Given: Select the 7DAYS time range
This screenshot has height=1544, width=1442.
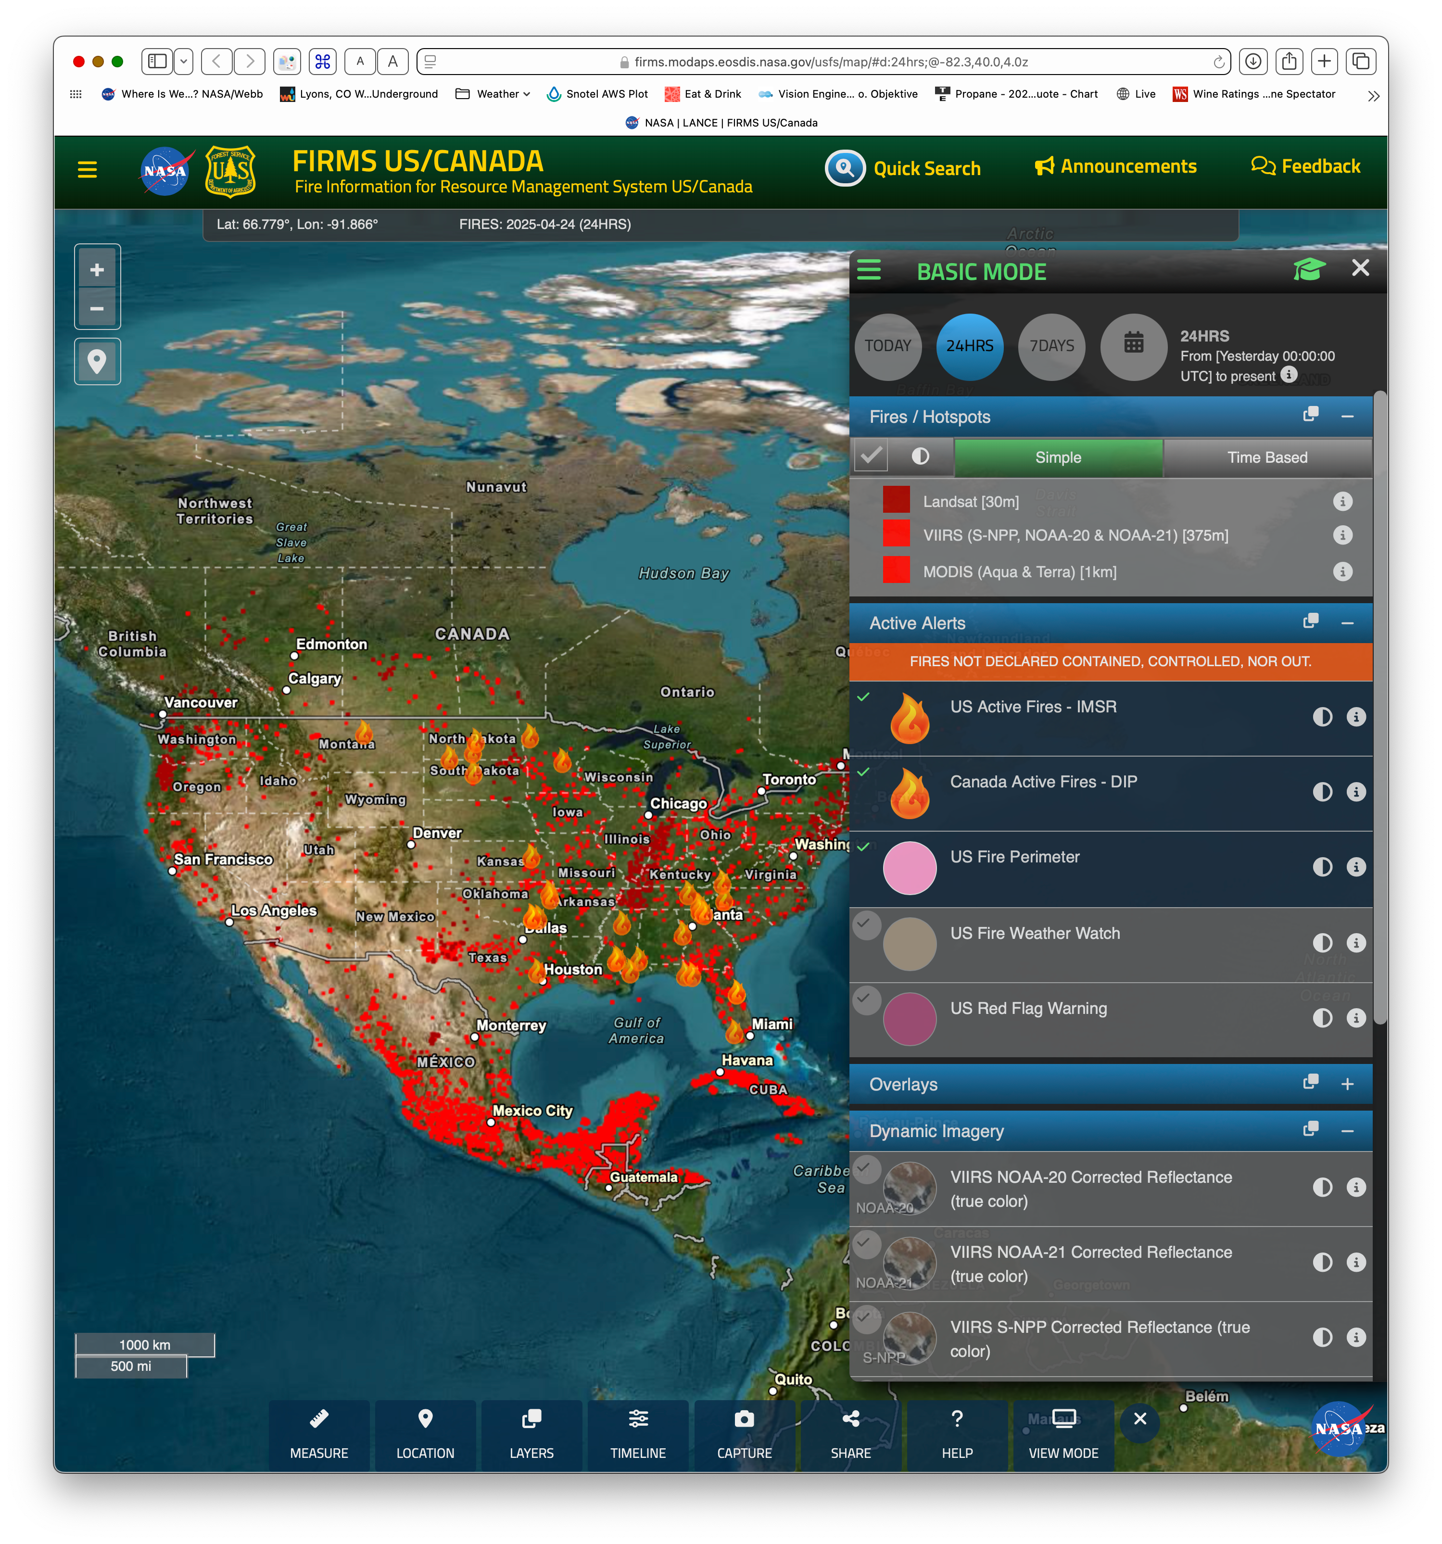Looking at the screenshot, I should (1051, 346).
